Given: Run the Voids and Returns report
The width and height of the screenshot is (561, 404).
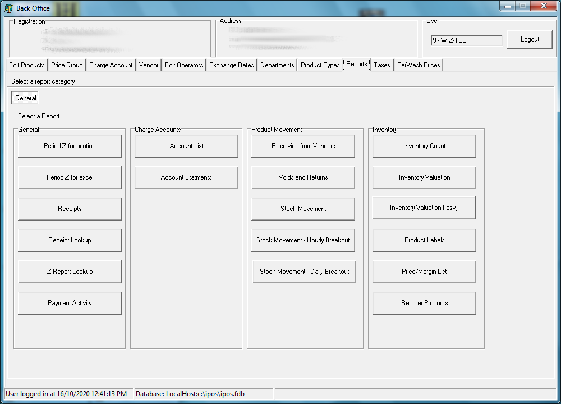Looking at the screenshot, I should [x=303, y=177].
